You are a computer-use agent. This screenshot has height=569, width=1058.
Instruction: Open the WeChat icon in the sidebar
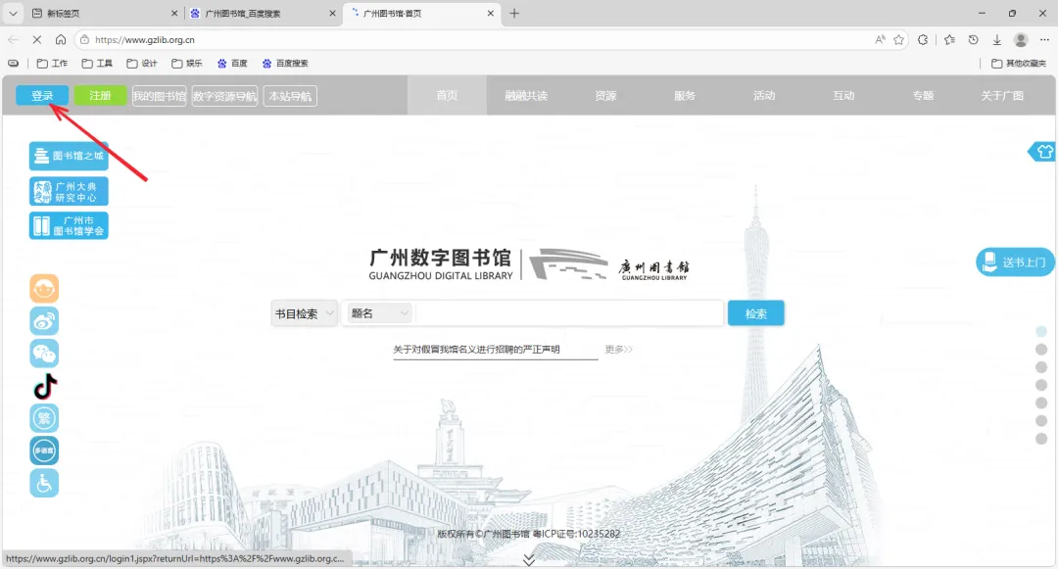[x=44, y=354]
